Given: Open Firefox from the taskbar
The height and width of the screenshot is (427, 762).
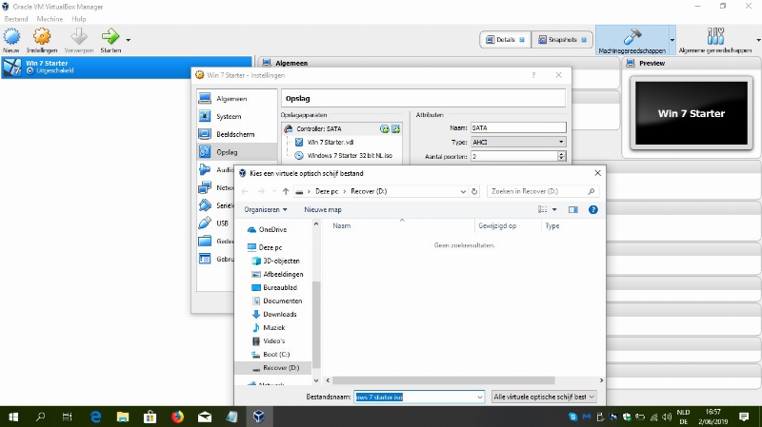Looking at the screenshot, I should point(177,417).
